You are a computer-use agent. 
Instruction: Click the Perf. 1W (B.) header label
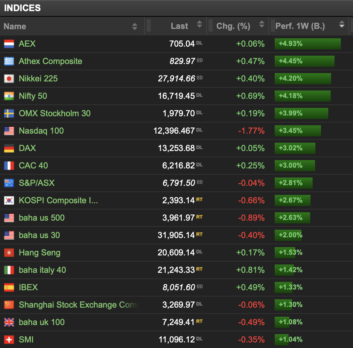tap(300, 26)
